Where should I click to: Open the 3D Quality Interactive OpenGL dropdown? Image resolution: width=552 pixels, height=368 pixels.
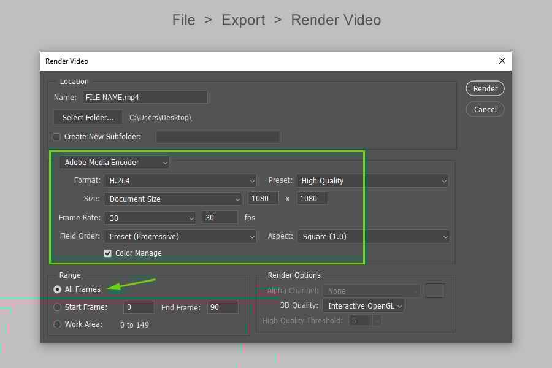[363, 305]
